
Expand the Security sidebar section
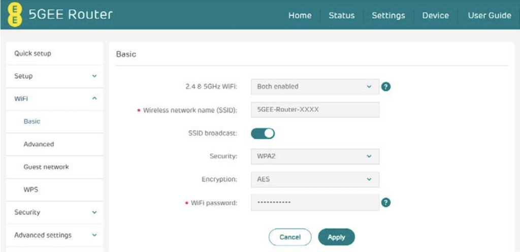click(54, 212)
